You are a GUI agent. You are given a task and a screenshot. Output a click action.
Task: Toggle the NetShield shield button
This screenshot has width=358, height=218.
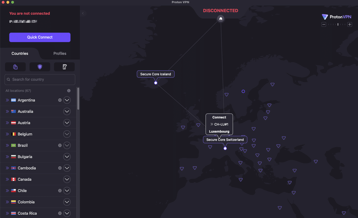point(40,67)
